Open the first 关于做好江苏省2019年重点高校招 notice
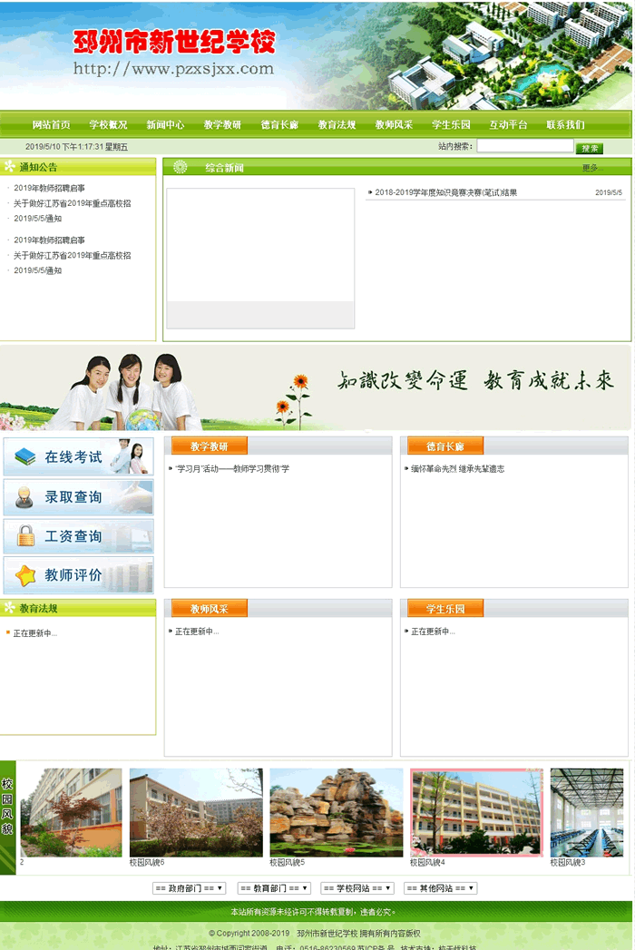This screenshot has width=635, height=950. (x=72, y=203)
